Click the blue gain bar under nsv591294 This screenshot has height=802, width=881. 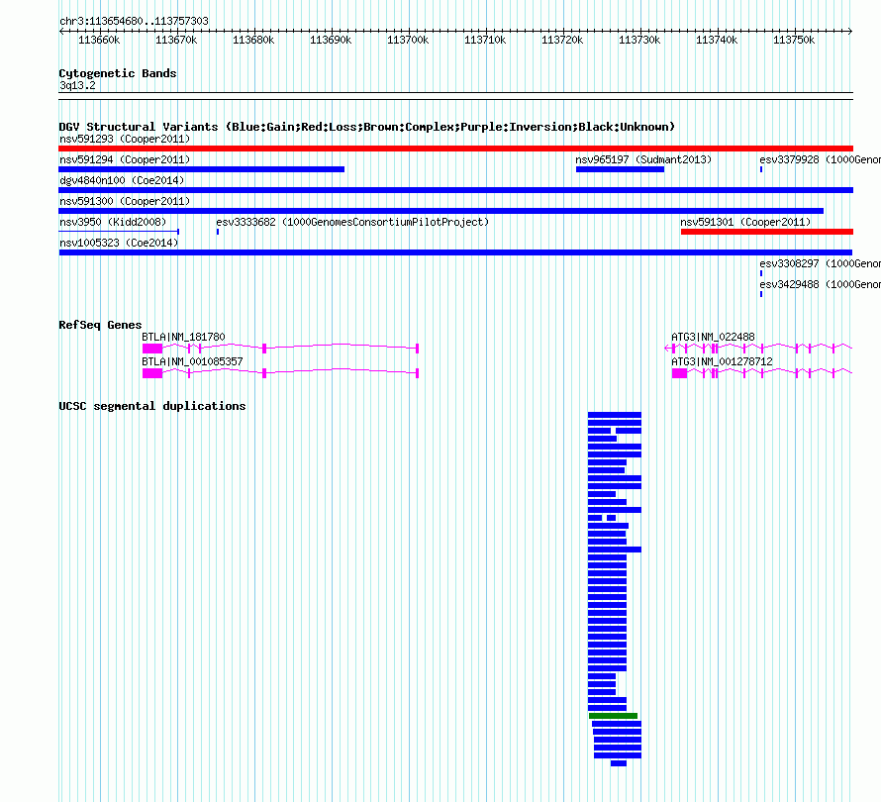tap(202, 169)
